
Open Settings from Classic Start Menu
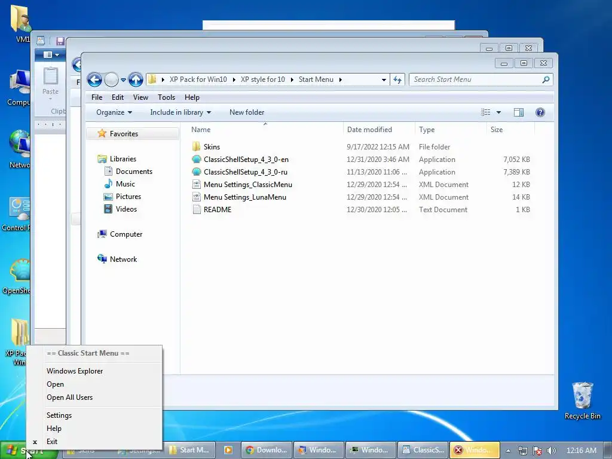(x=59, y=415)
